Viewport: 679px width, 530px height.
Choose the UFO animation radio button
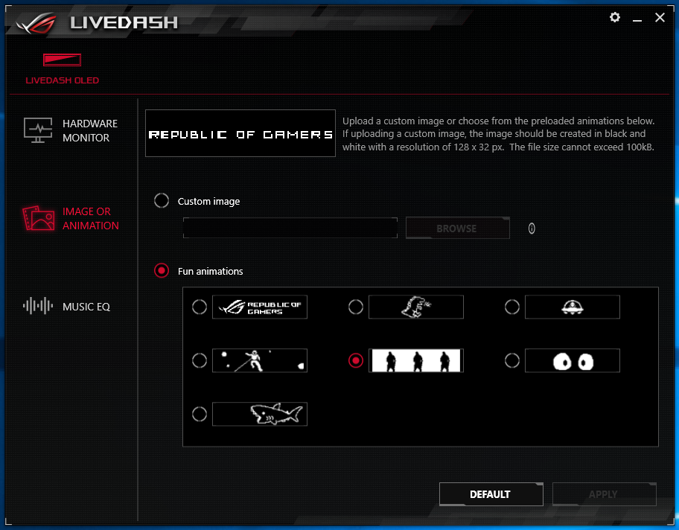[511, 307]
